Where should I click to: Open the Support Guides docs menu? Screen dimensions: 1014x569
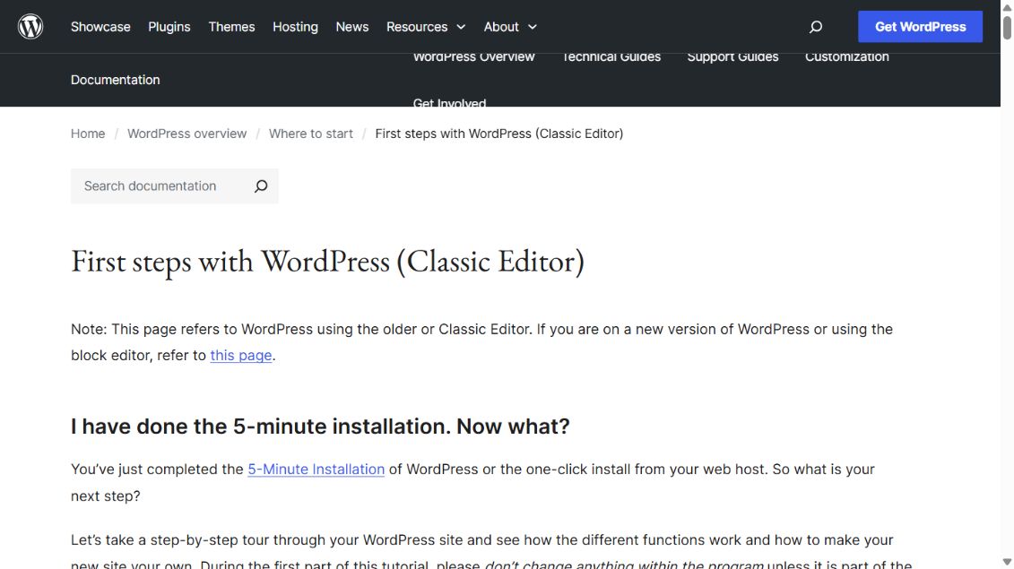tap(732, 57)
